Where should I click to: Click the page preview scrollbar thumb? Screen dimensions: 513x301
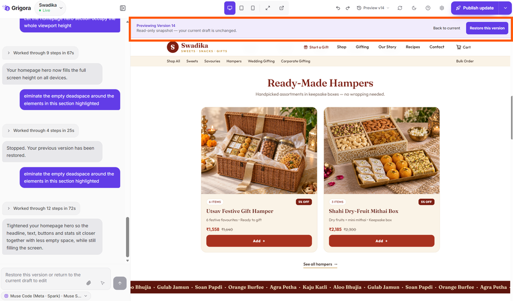pyautogui.click(x=512, y=118)
